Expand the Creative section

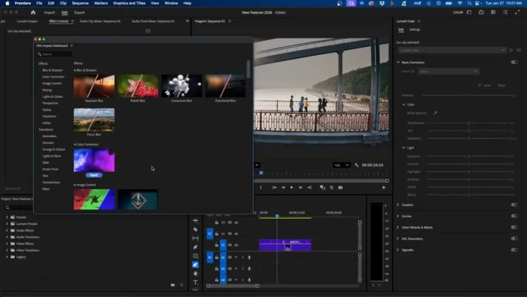tap(398, 204)
